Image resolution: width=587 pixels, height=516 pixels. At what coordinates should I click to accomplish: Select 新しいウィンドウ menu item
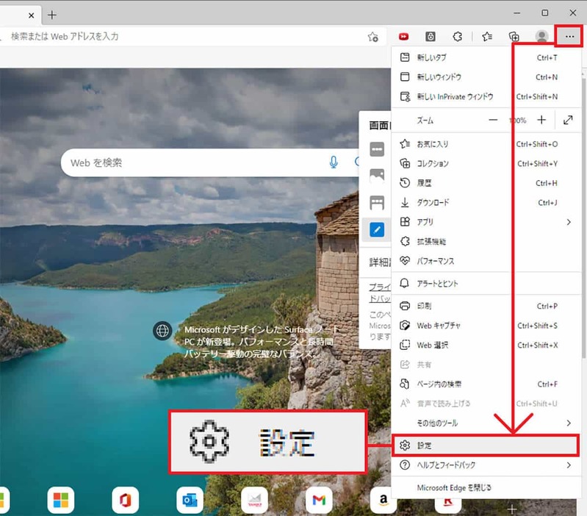486,76
